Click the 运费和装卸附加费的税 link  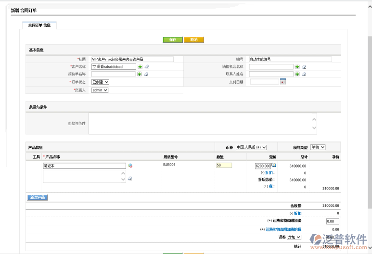point(283,229)
